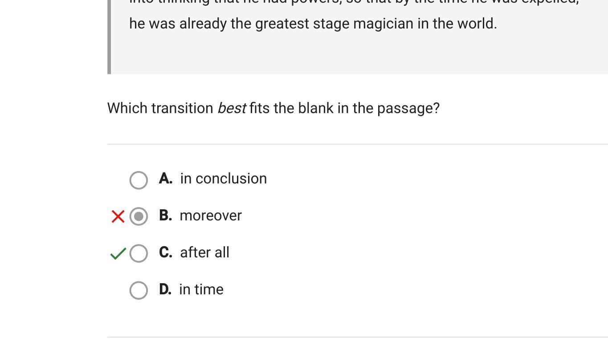The width and height of the screenshot is (608, 342).
Task: Click the bold letter "B." label
Action: tap(165, 216)
